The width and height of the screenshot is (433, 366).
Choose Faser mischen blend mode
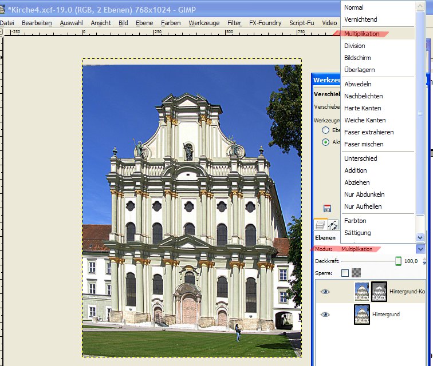[x=364, y=144]
